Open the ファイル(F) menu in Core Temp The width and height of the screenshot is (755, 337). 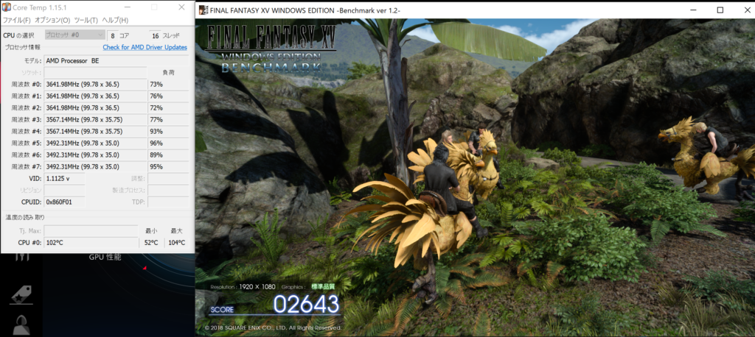click(16, 20)
